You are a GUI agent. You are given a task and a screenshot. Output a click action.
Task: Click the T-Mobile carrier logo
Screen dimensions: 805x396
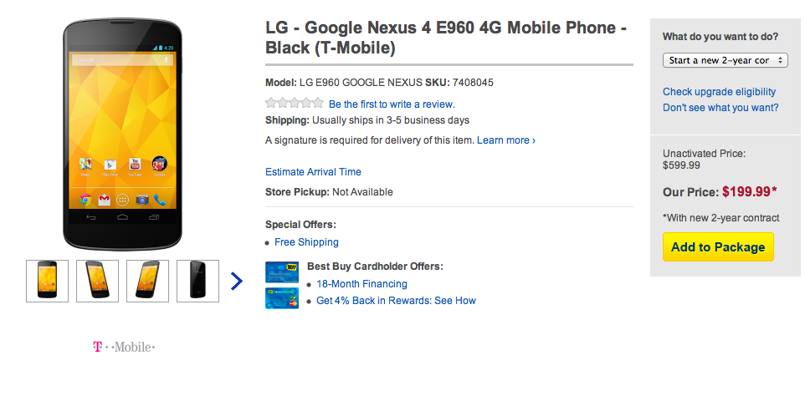point(124,347)
